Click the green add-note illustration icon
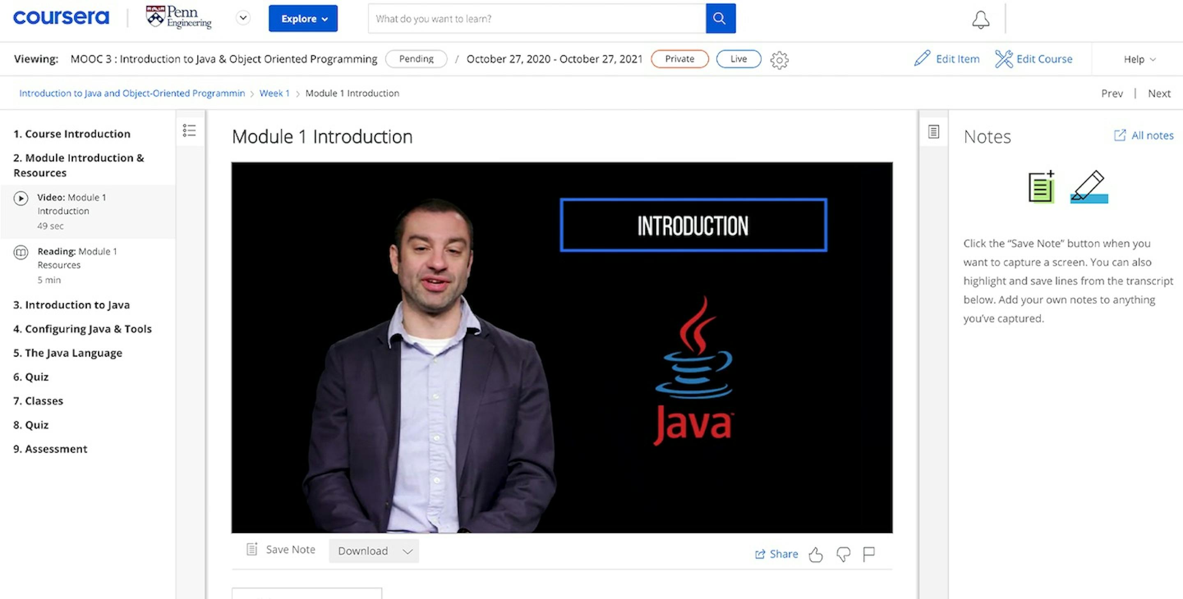 1041,187
